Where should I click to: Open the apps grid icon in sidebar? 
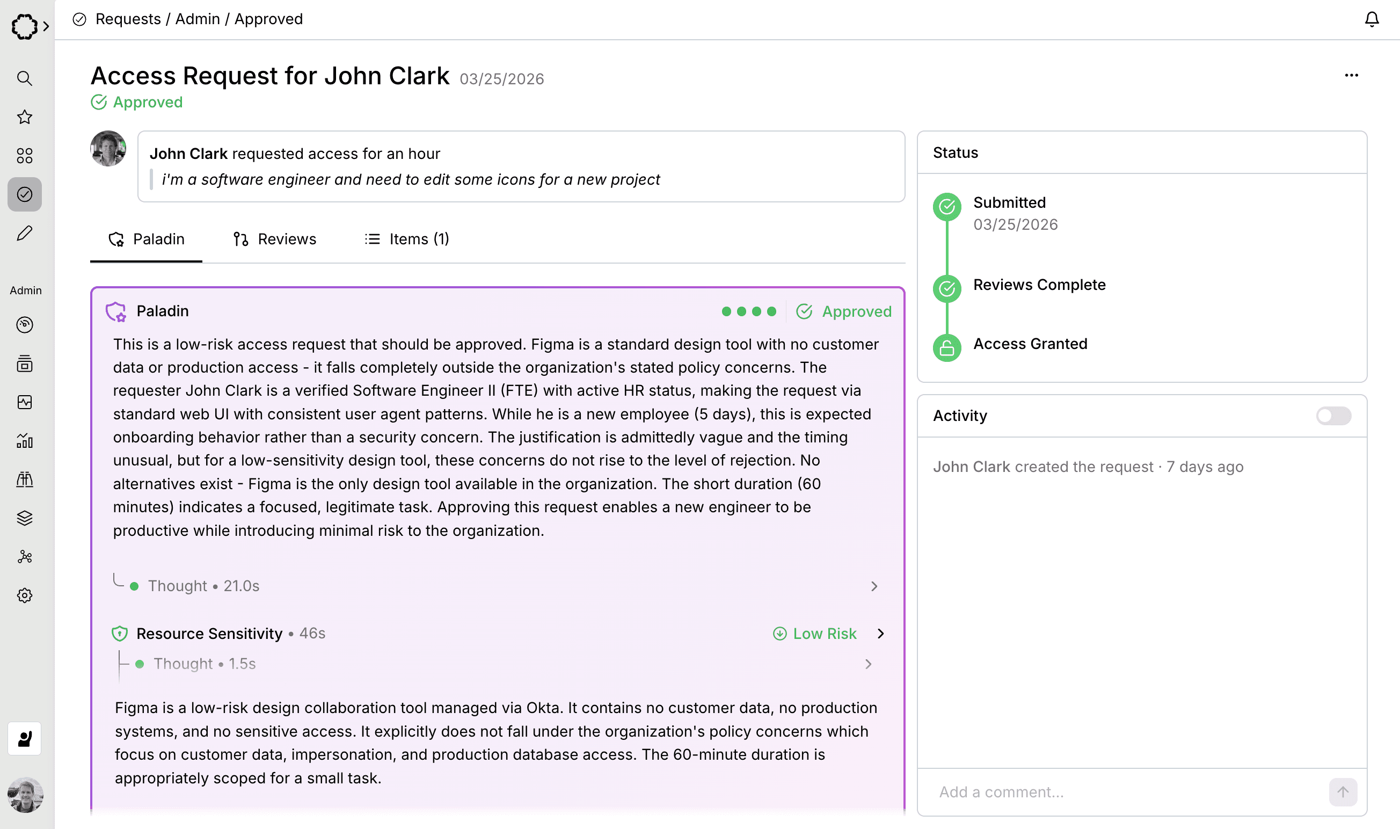tap(25, 156)
